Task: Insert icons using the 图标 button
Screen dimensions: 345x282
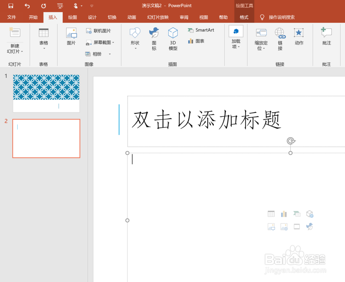Action: tap(154, 39)
